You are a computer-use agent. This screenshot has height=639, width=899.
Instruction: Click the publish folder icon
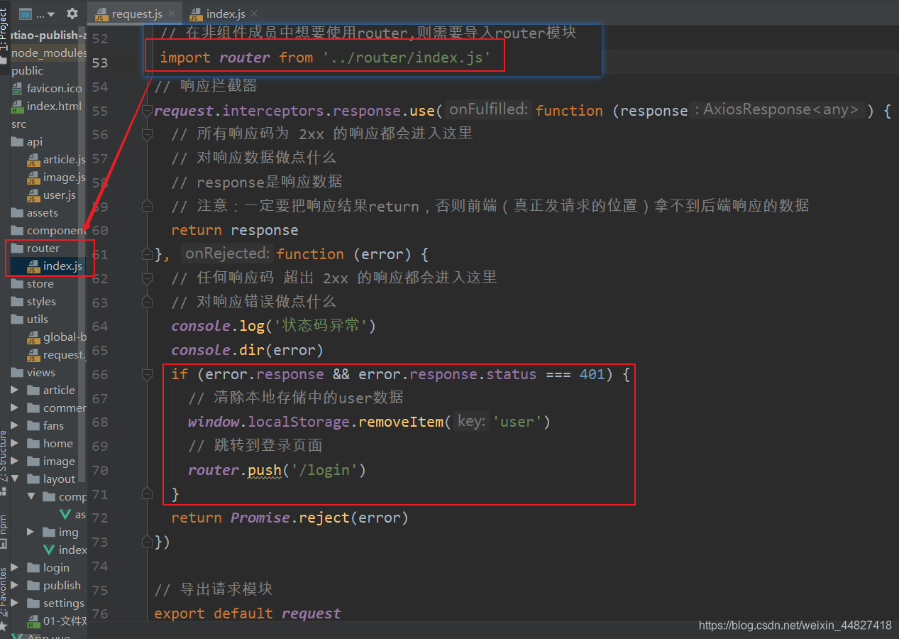click(33, 586)
